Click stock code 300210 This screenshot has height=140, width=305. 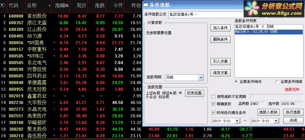[16, 136]
